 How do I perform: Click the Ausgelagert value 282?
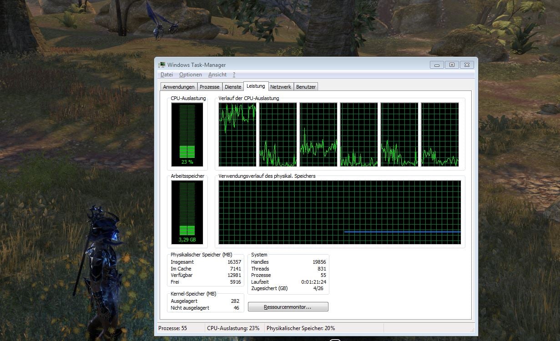[x=235, y=301]
